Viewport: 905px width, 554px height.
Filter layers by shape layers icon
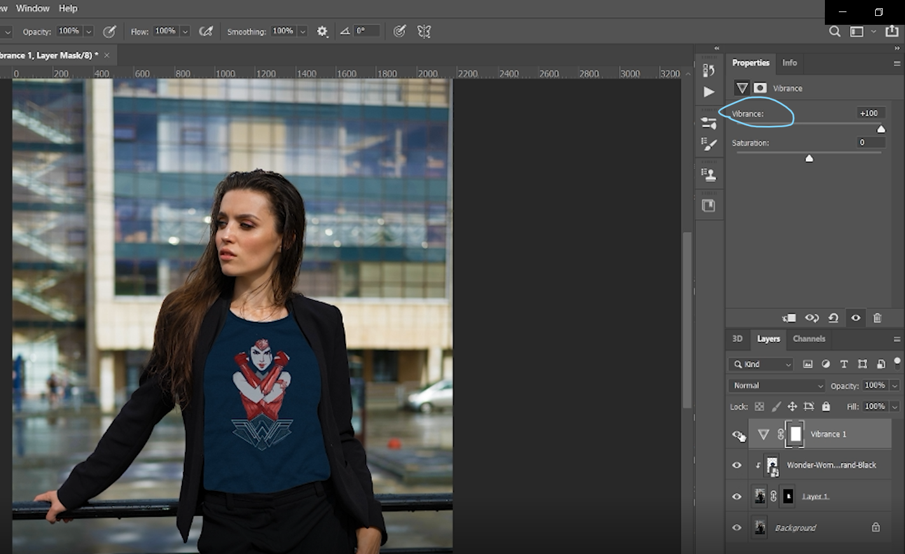click(862, 364)
